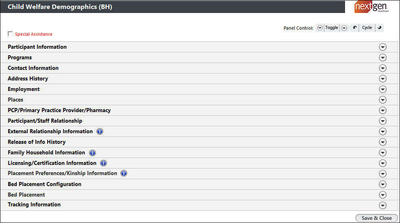Click the Cycle next panel arrow
Viewport: 400px width, 223px height.
coord(379,28)
